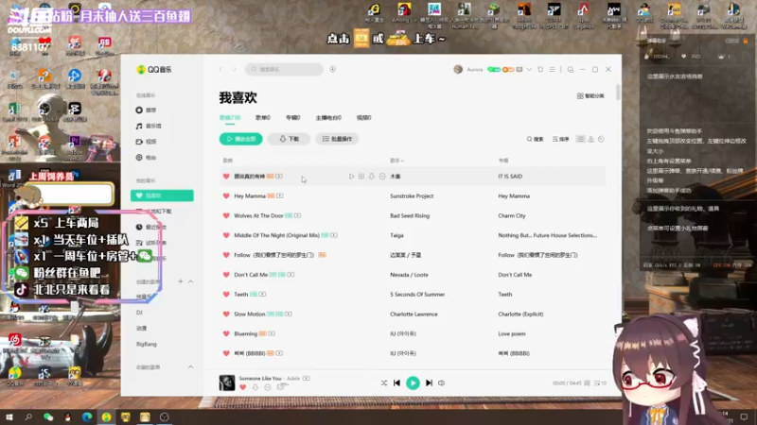This screenshot has width=757, height=425.
Task: Click the search link above song list
Action: click(x=535, y=139)
